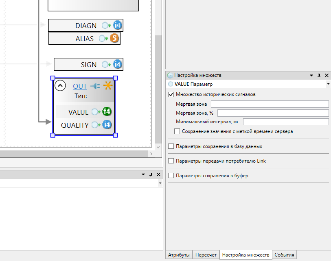Click the green f4 icon beside VALUE
Screen dimensions: 331x261
pyautogui.click(x=107, y=112)
